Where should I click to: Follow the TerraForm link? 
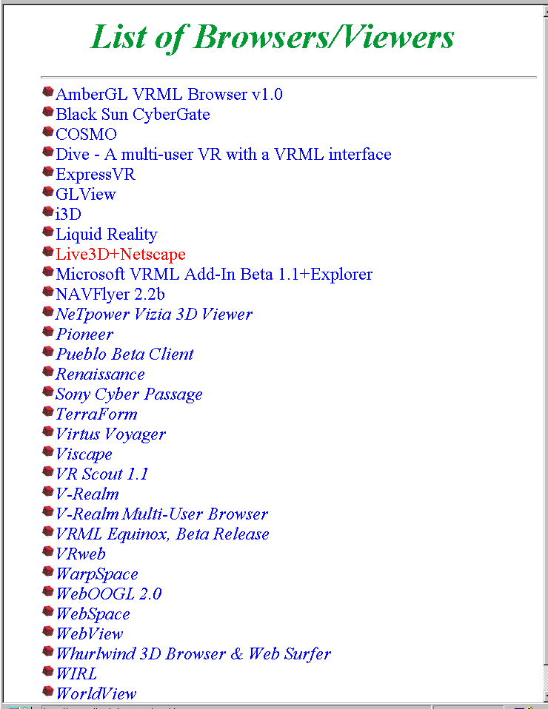click(96, 414)
